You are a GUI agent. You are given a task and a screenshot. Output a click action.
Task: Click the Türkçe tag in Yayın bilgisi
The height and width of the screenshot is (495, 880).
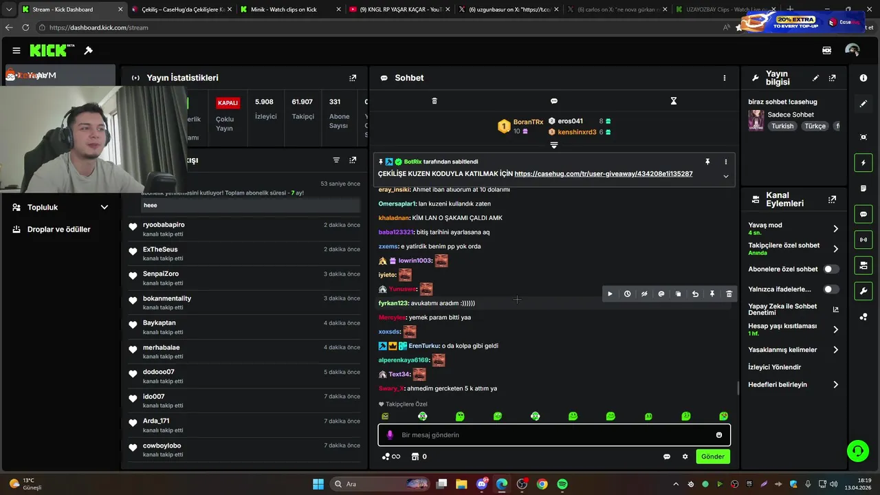(815, 126)
